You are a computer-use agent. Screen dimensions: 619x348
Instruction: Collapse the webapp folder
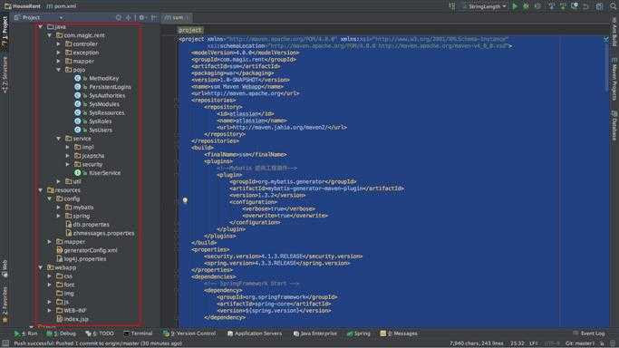(x=40, y=267)
